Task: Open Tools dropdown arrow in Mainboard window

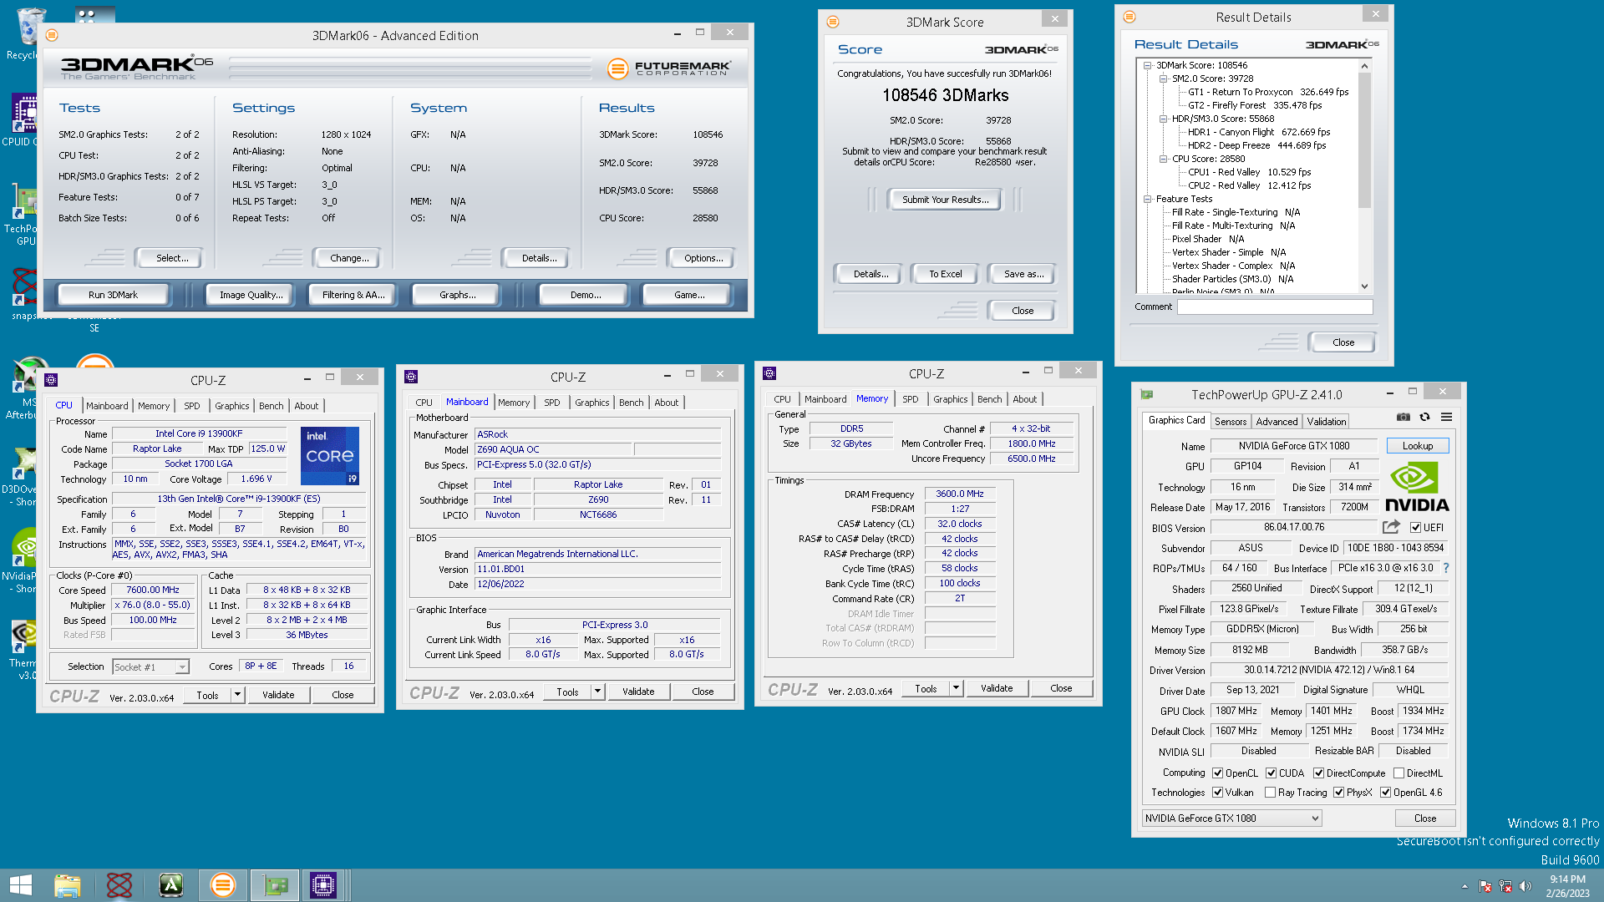Action: 597,692
